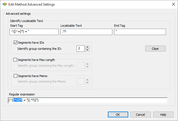Close the Edit Method Advanced Settings dialog
Screen dimensions: 178x121
tap(173, 4)
